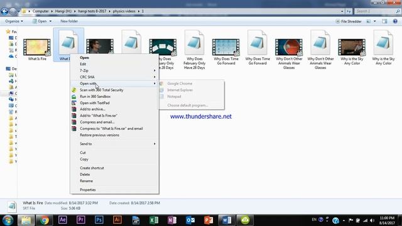Viewport: 402px width, 226px height.
Task: Open Excel from the taskbar
Action: [x=154, y=220]
